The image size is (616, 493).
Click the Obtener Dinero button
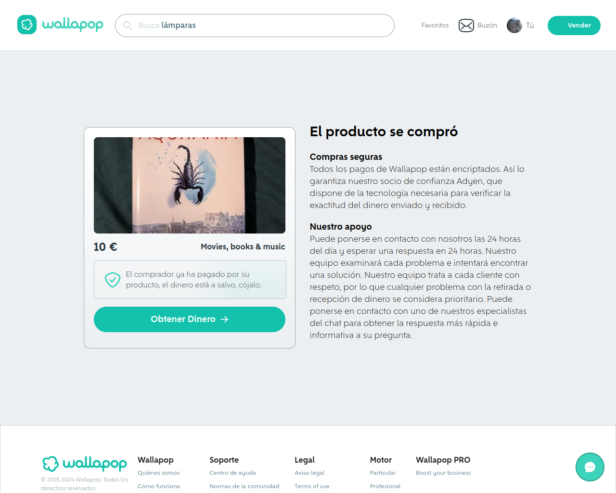(190, 319)
